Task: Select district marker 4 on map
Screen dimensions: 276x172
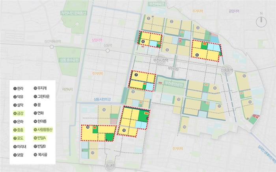Action: 143,41
